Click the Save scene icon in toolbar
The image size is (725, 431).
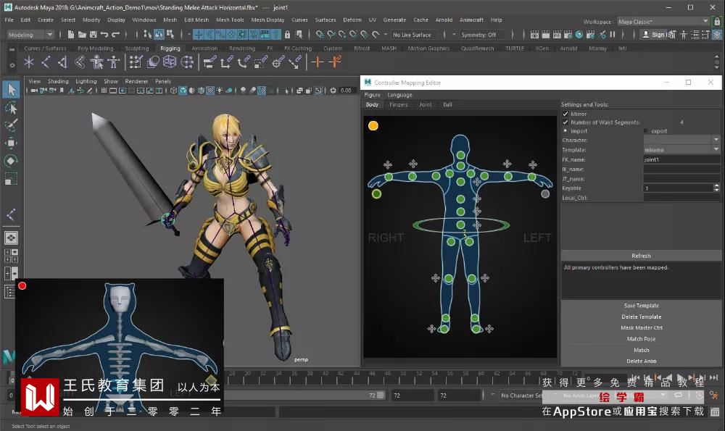tap(92, 34)
